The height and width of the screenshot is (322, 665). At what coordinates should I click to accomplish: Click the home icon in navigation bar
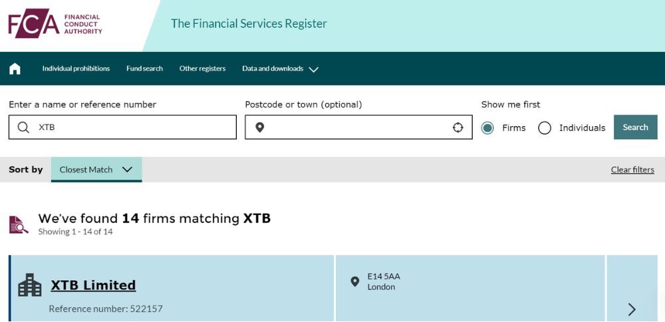pos(15,68)
